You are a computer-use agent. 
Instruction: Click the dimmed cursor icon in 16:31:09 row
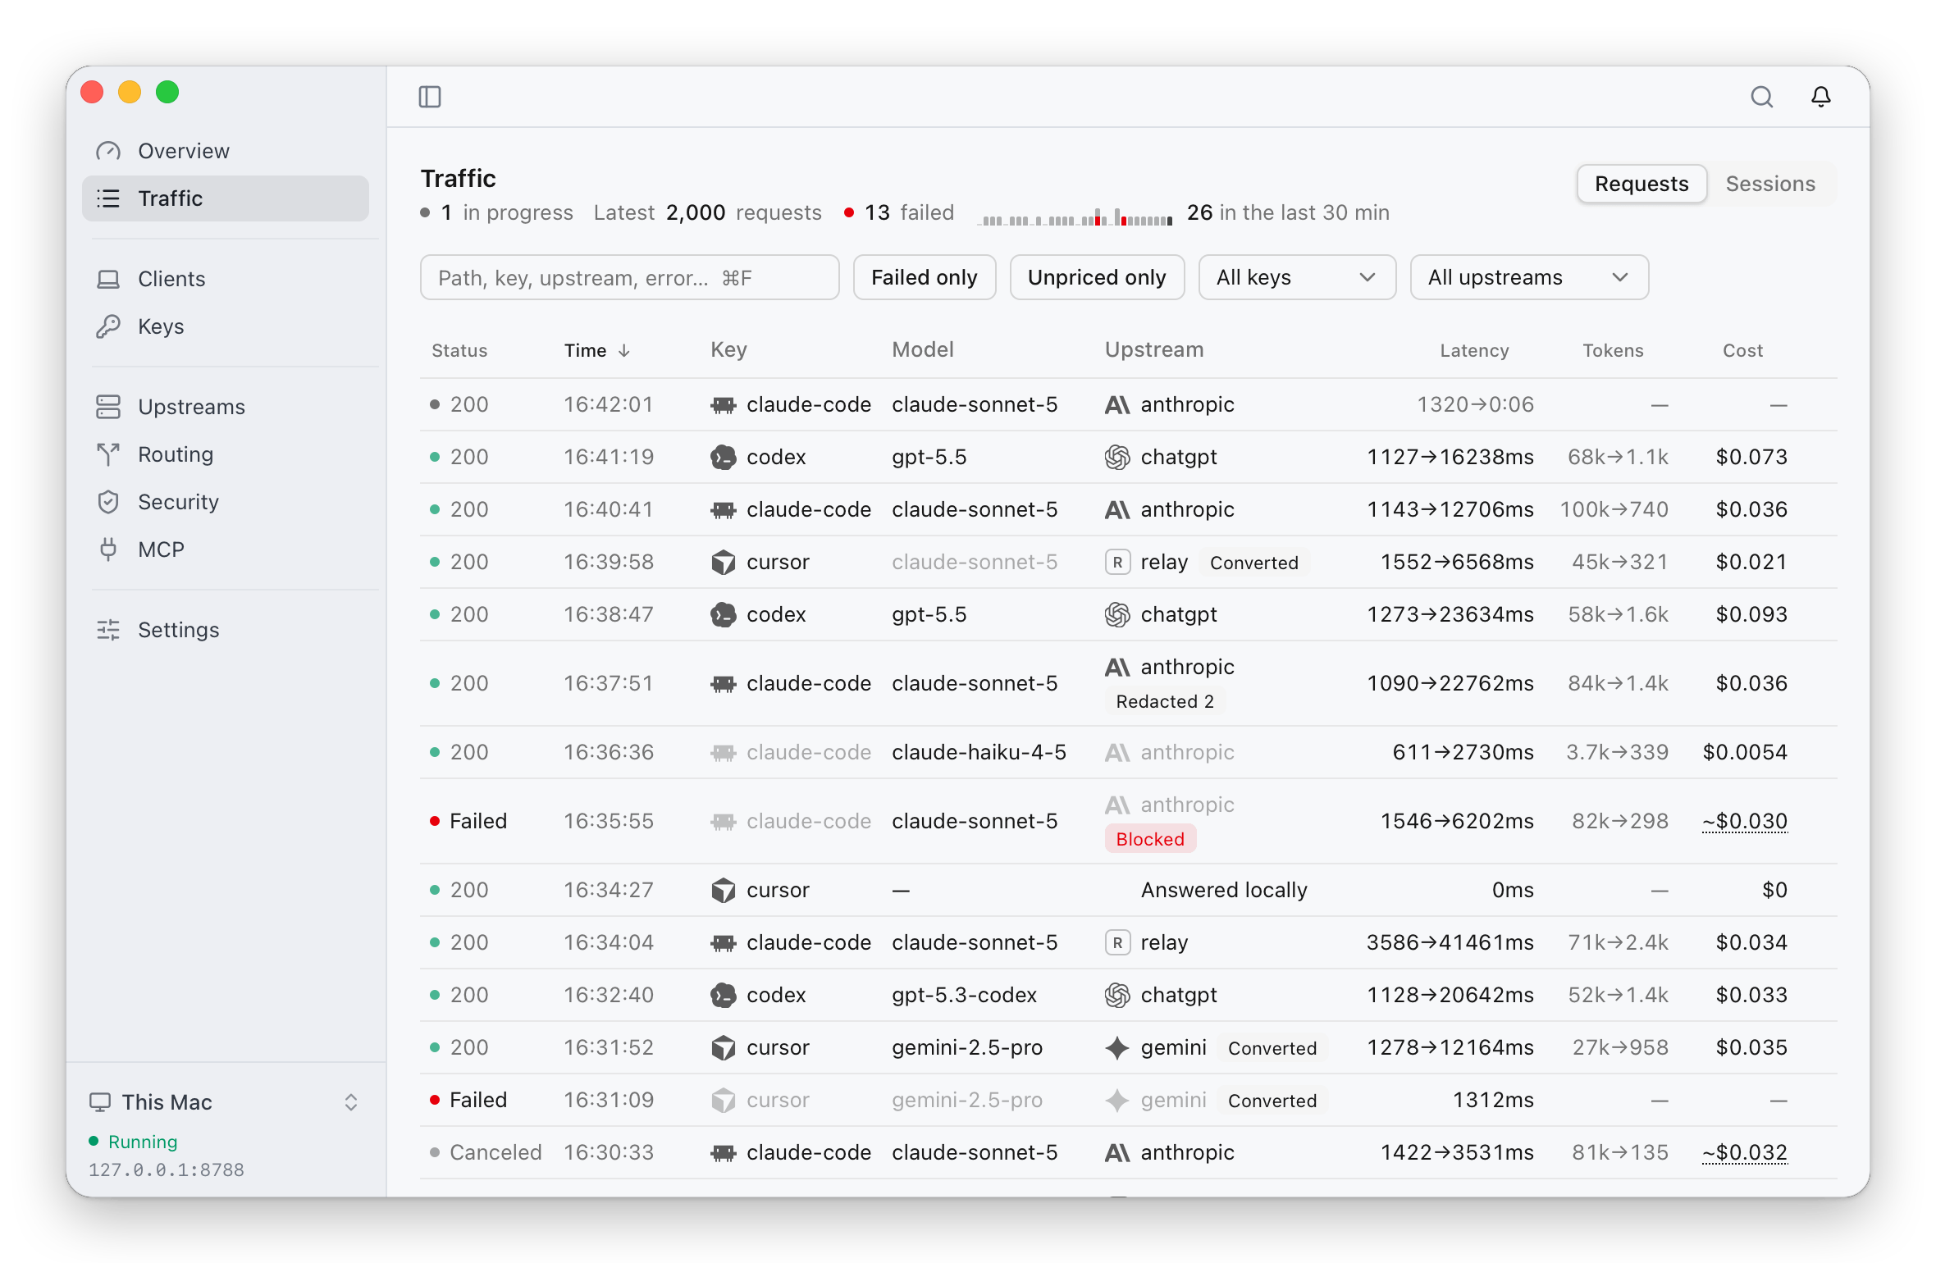[x=724, y=1100]
